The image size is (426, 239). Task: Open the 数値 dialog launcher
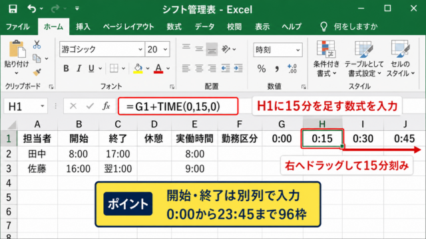(304, 87)
